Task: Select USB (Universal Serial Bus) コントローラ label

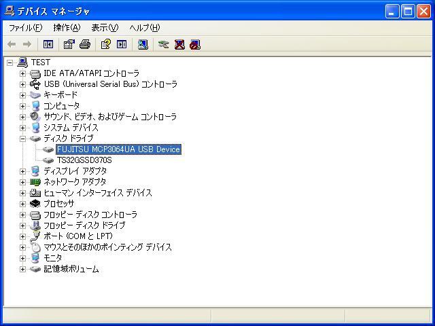Action: pos(110,84)
